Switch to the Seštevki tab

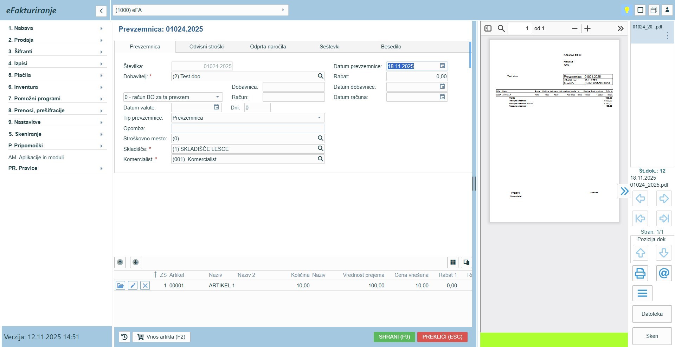point(329,47)
